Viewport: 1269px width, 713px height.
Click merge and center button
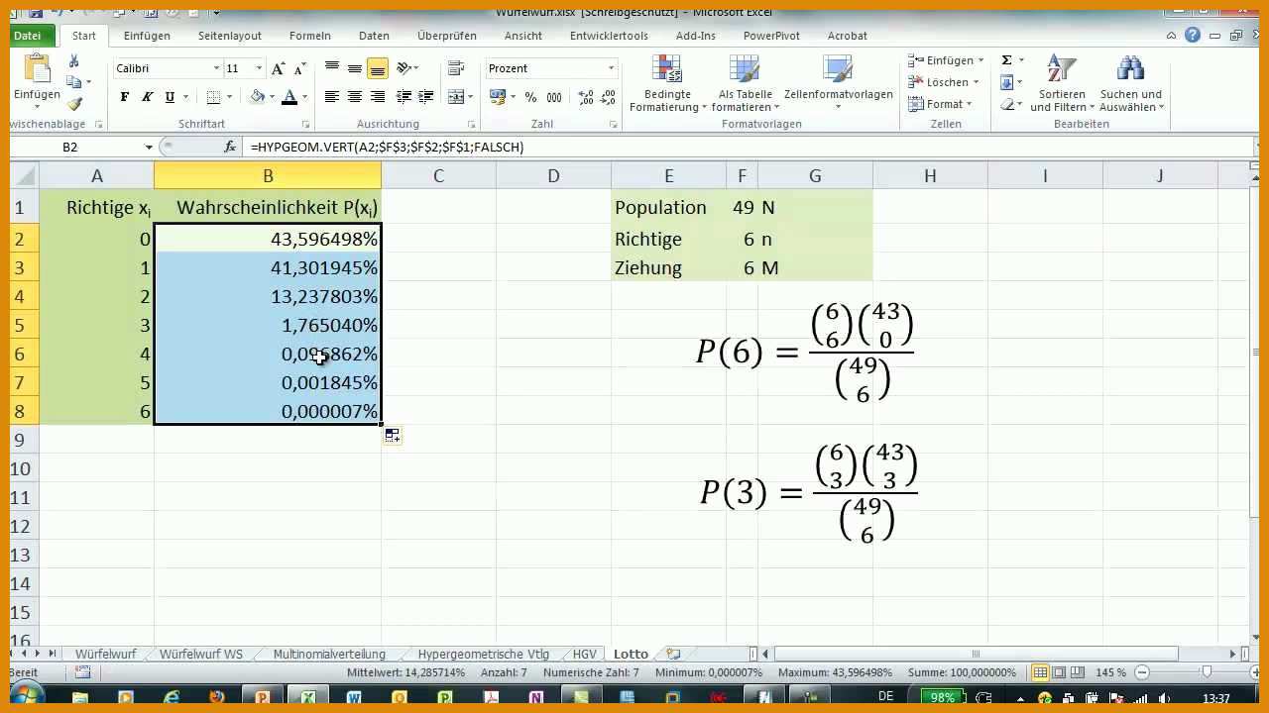456,97
